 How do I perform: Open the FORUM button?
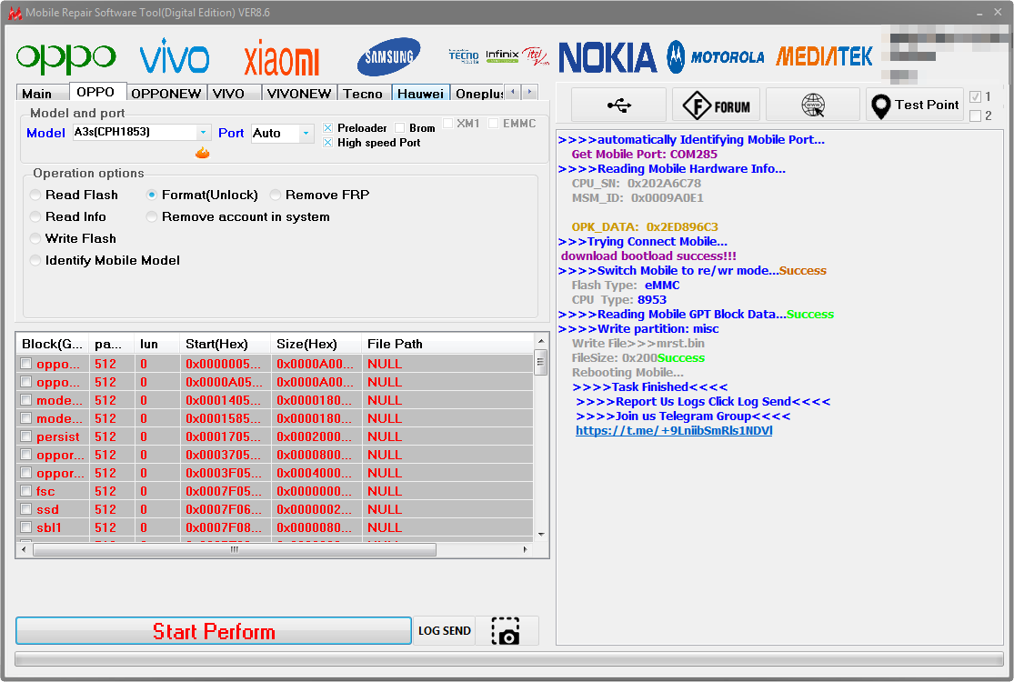coord(717,105)
